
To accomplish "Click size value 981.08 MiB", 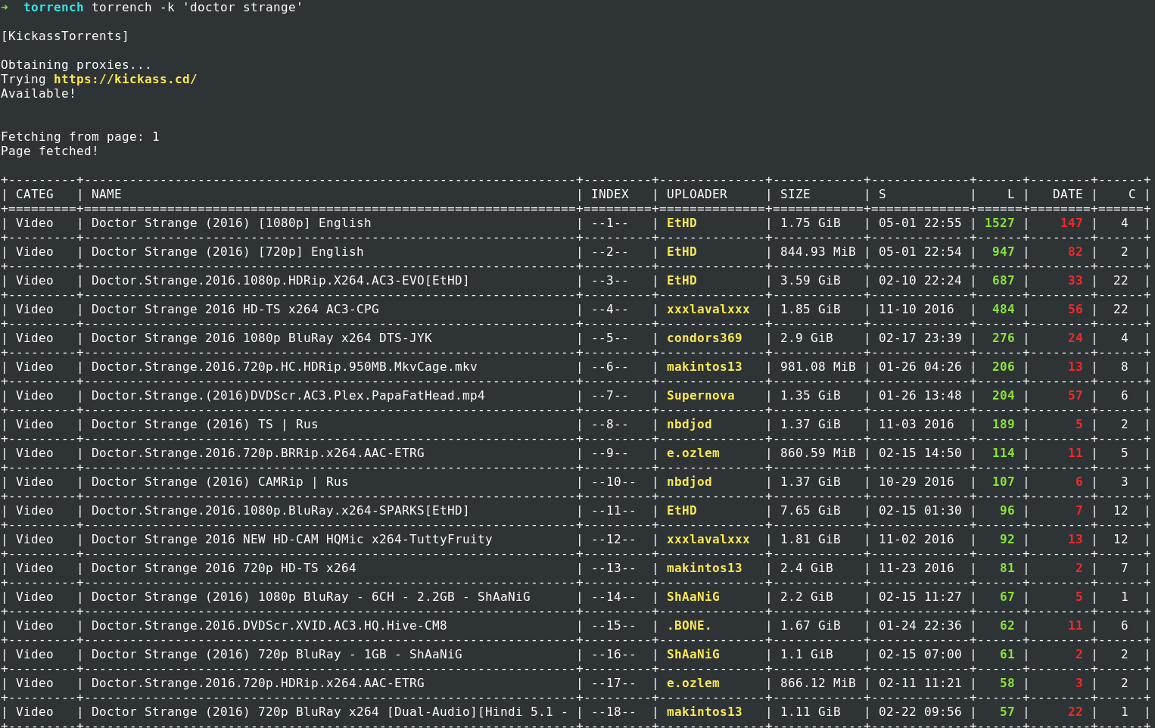I will point(818,366).
